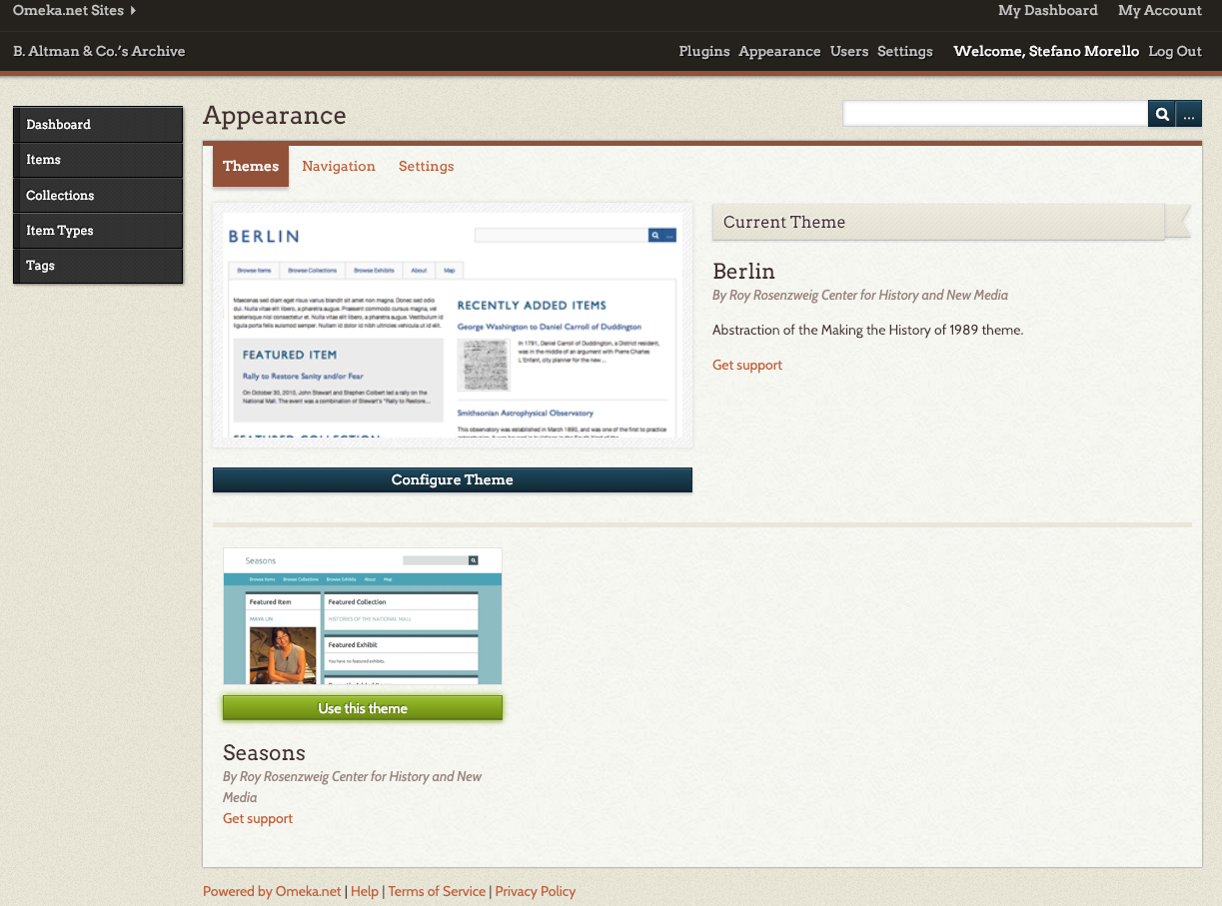Open the Settings item in top navigation
1222x906 pixels.
point(905,51)
